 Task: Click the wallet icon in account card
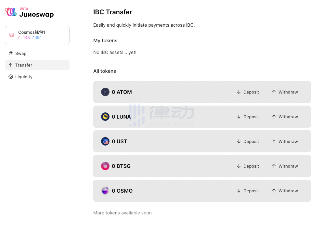click(12, 35)
